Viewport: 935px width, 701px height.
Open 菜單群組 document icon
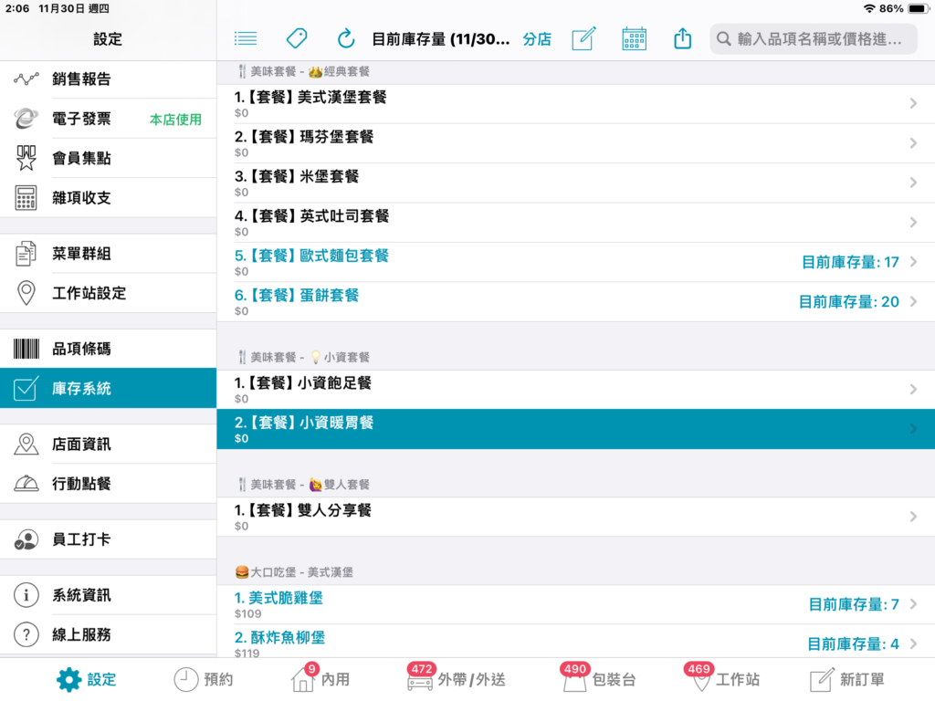click(26, 254)
